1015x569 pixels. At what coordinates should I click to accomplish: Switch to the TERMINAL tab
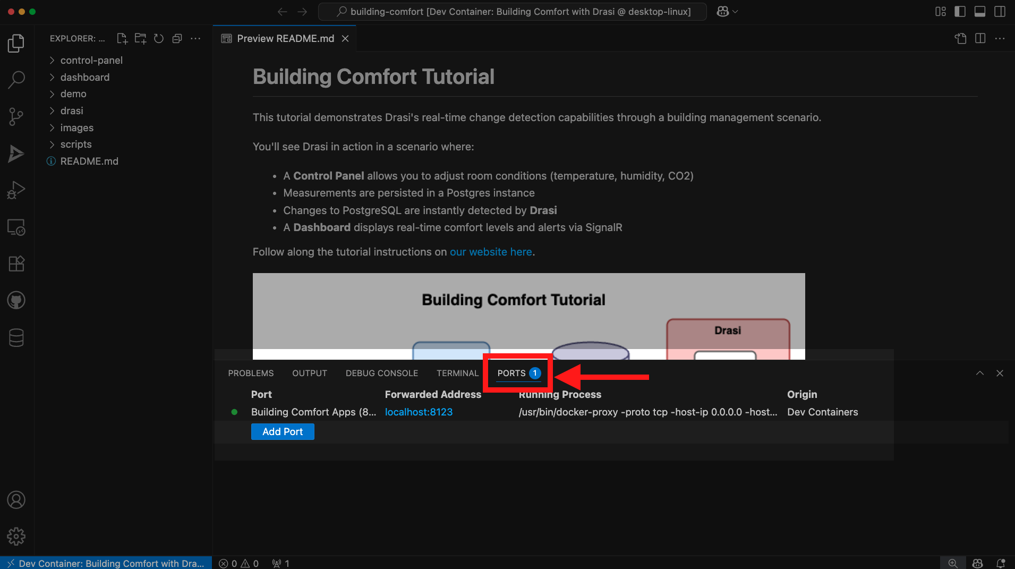457,373
